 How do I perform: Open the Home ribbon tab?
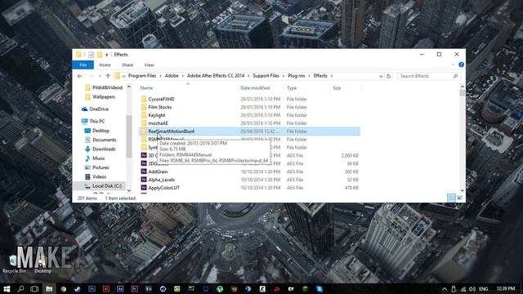[x=105, y=65]
